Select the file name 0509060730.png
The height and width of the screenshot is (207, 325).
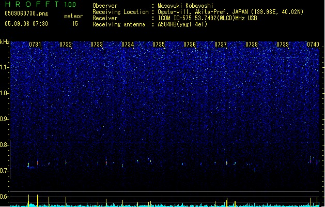point(26,13)
